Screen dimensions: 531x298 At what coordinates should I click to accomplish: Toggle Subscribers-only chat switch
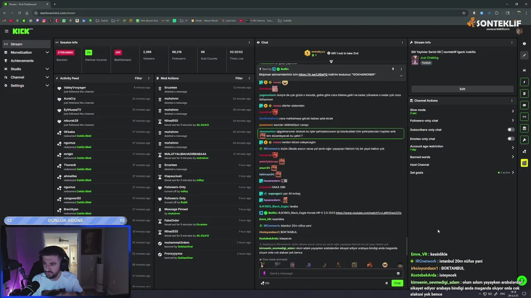pyautogui.click(x=511, y=130)
